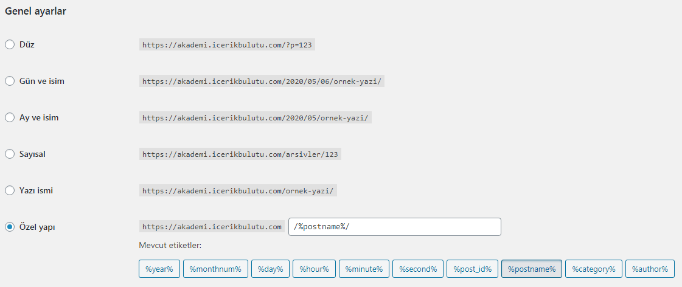Click the custom structure /%postname%/ text field

[x=394, y=227]
